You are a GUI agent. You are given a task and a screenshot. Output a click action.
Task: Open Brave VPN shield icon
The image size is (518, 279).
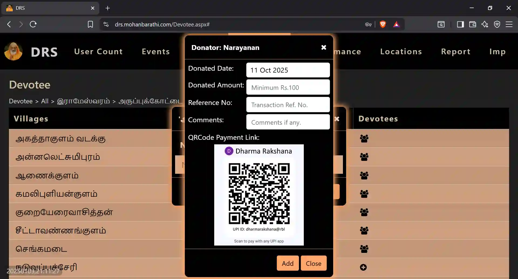(x=497, y=24)
